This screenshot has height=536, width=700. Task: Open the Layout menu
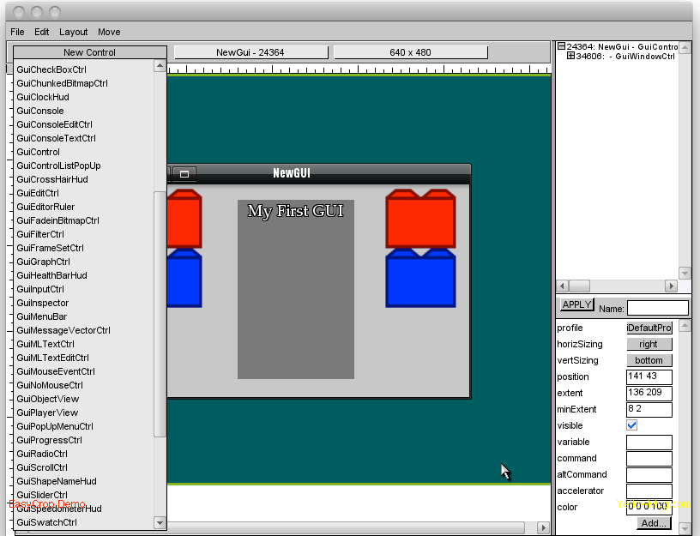coord(74,32)
